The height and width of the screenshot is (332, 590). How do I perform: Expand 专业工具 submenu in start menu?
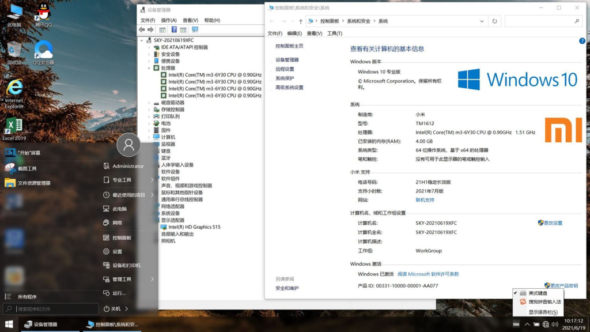[x=152, y=180]
